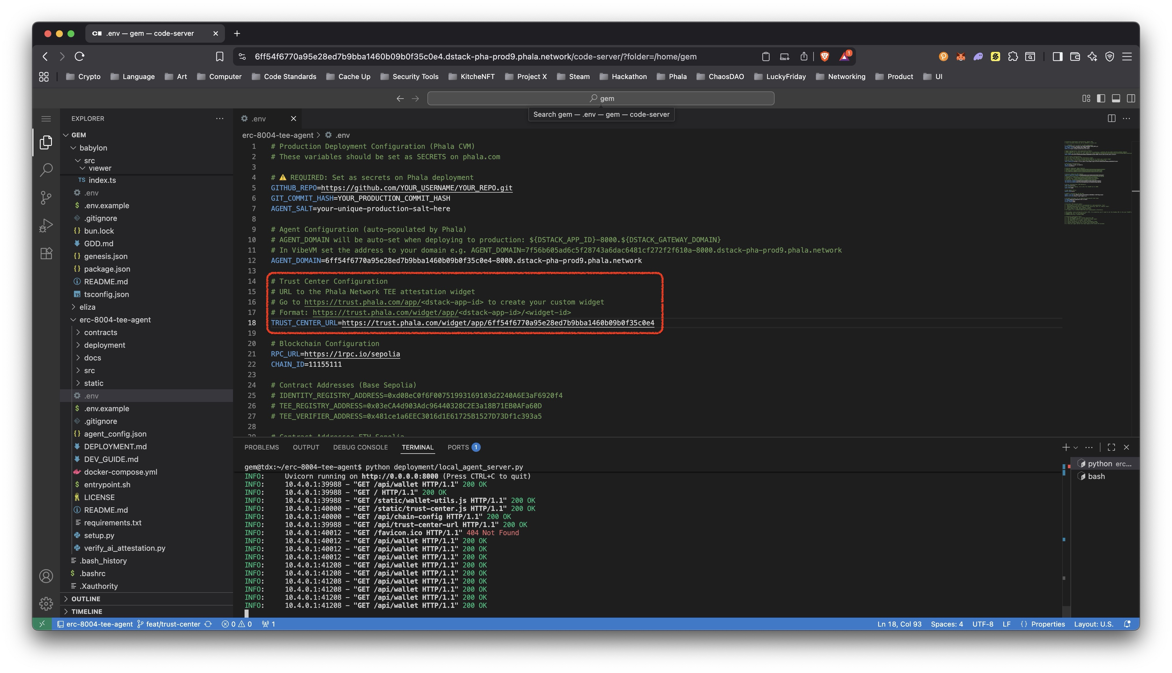Click the gem command center search box
The height and width of the screenshot is (673, 1172).
click(600, 98)
